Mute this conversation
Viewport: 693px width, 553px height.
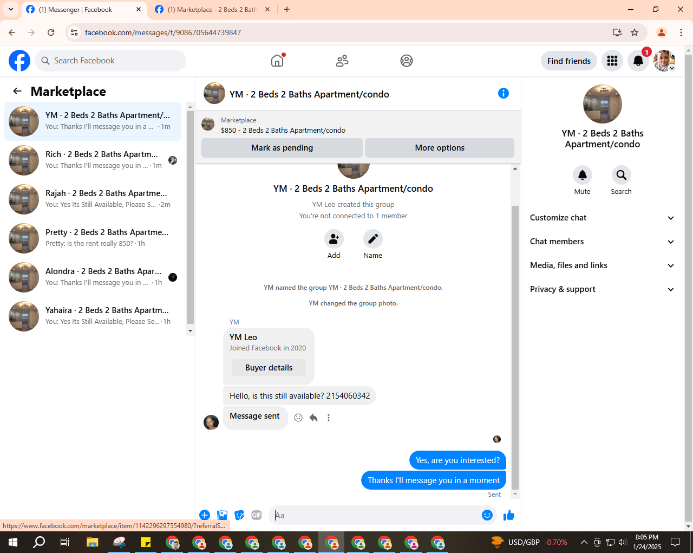(583, 175)
